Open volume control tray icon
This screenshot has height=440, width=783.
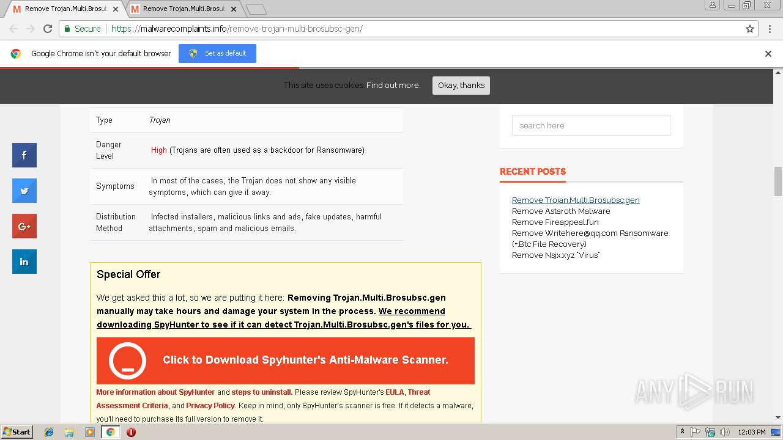pyautogui.click(x=725, y=432)
